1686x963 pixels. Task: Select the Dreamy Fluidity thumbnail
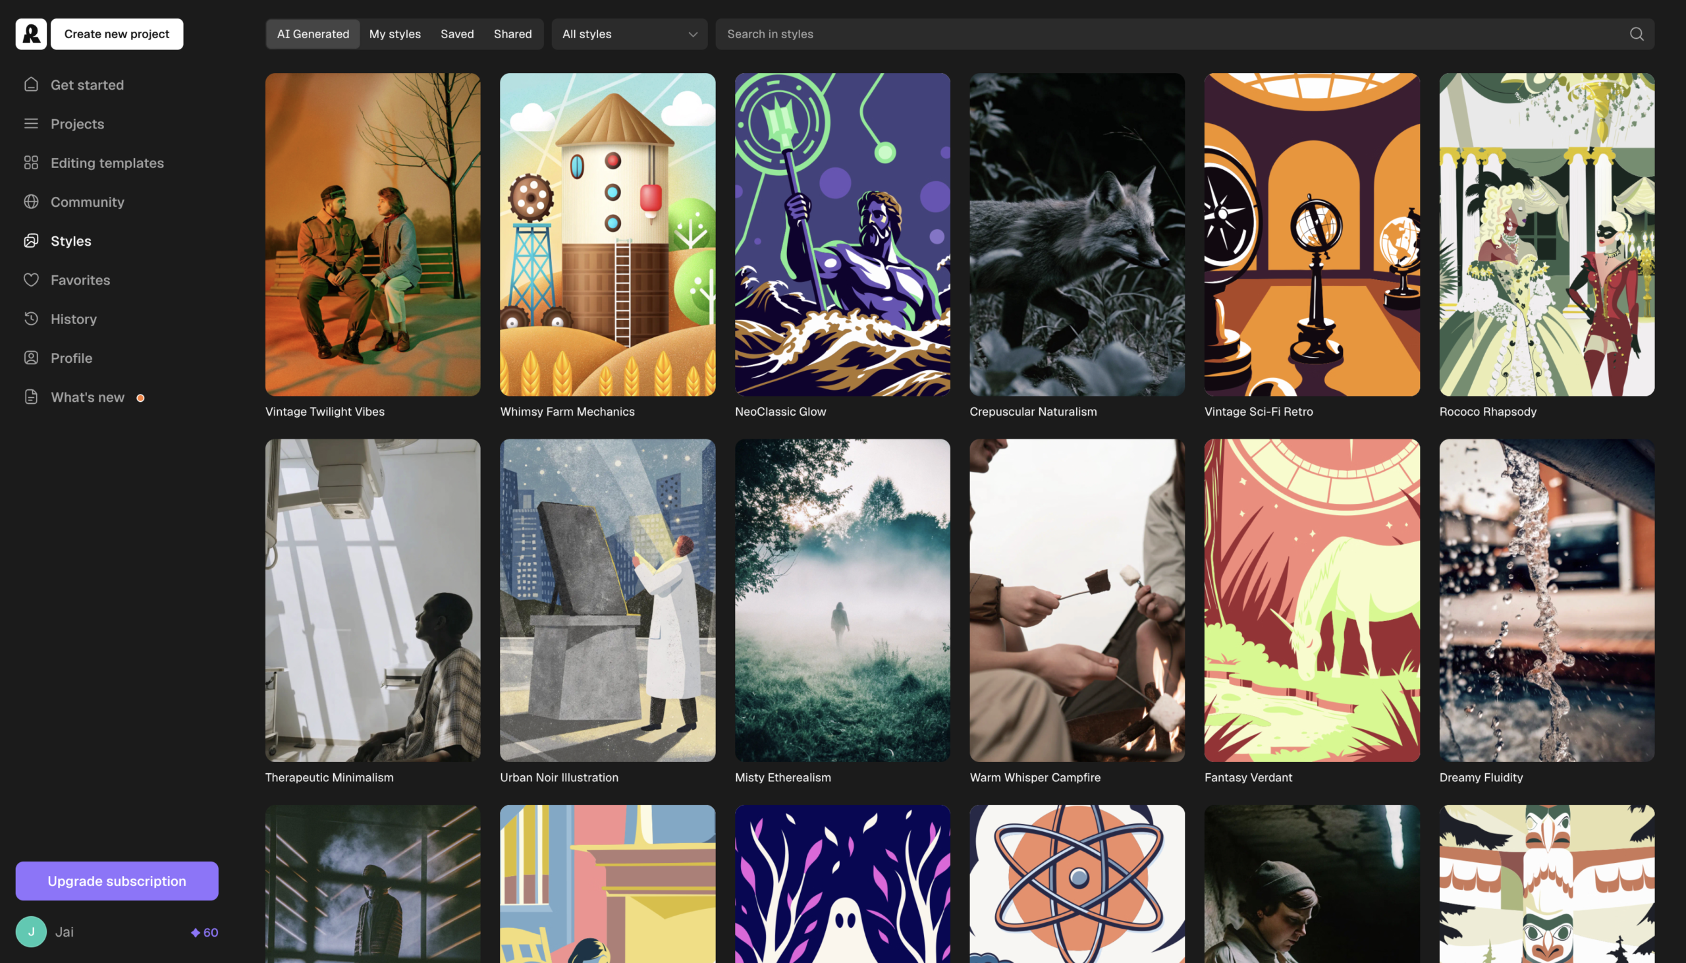(1547, 601)
